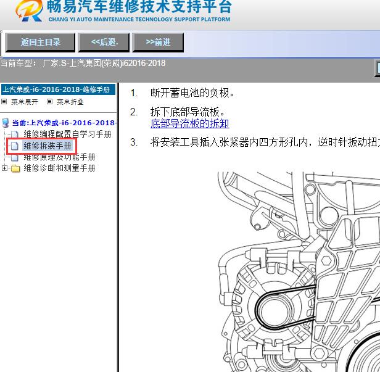Image resolution: width=380 pixels, height=372 pixels.
Task: Select 维修拆装手册 tree item
Action: click(x=47, y=146)
